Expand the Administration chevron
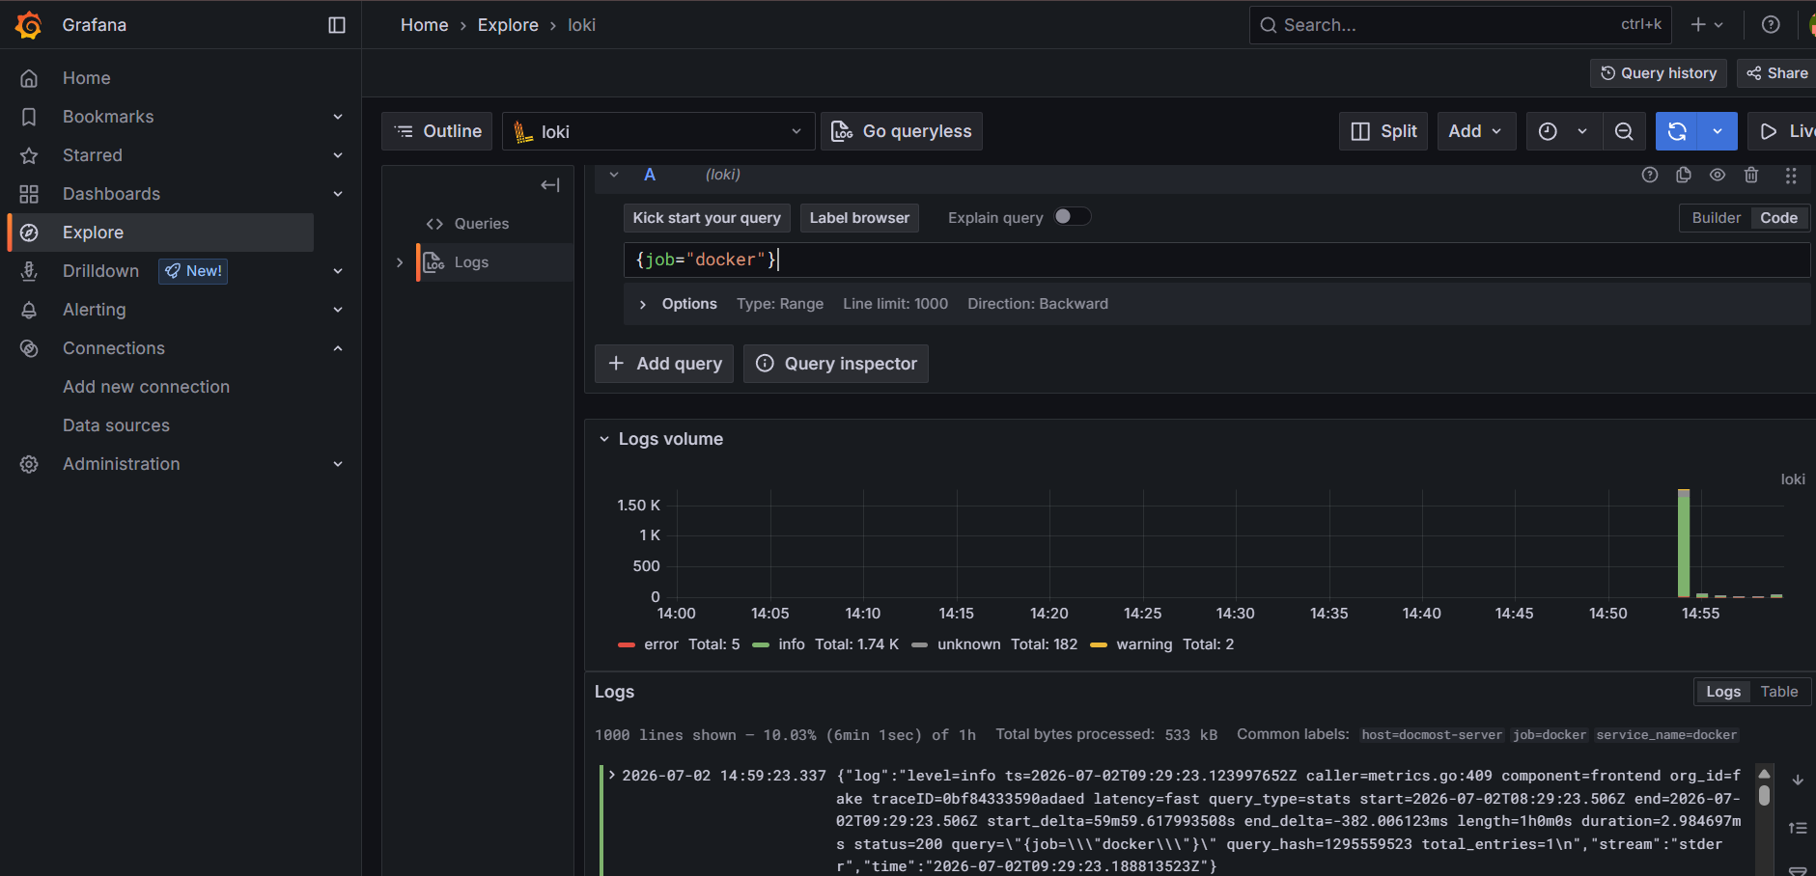Screen dimensions: 1816x876 [x=338, y=464]
